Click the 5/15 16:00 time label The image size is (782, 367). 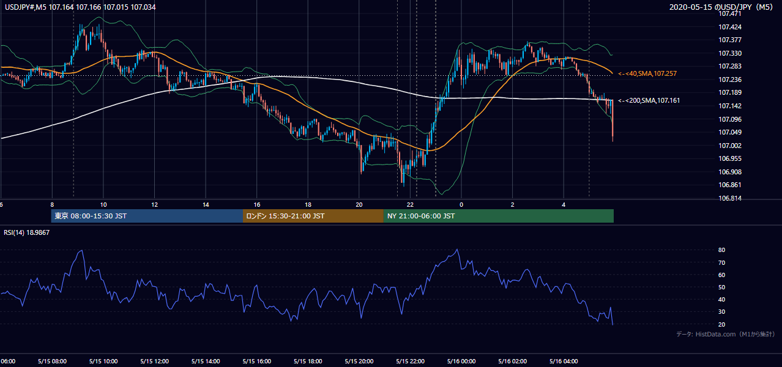pyautogui.click(x=256, y=361)
